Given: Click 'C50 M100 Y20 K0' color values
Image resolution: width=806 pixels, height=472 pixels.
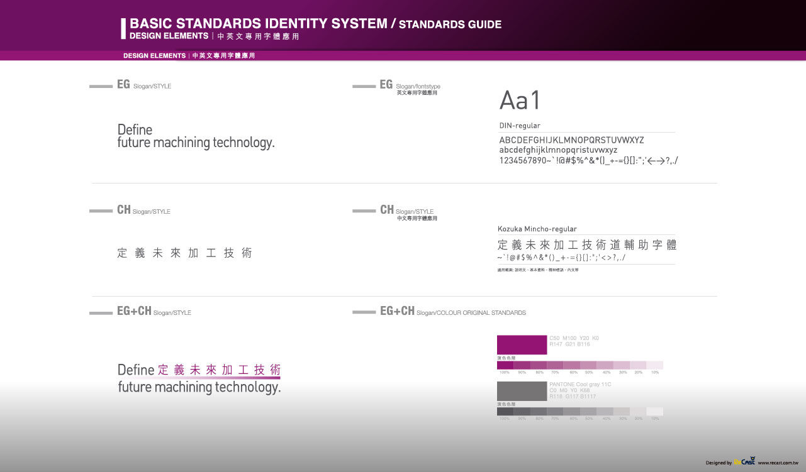Looking at the screenshot, I should pos(574,338).
